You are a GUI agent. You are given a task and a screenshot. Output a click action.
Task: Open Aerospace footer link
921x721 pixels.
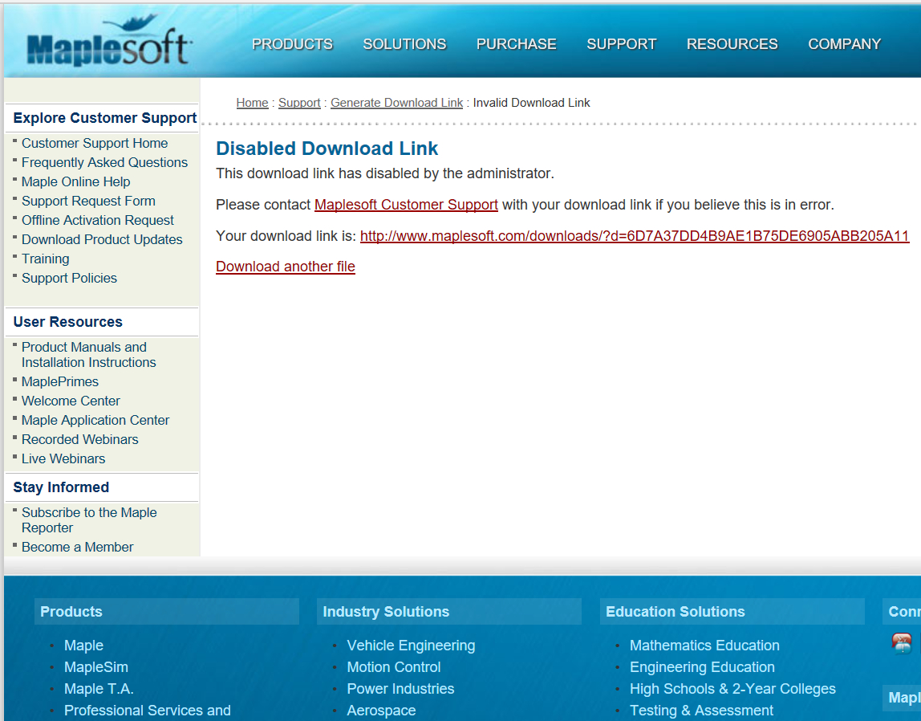381,711
